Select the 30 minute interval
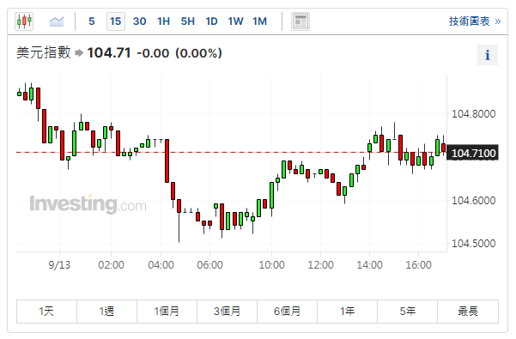 [140, 21]
